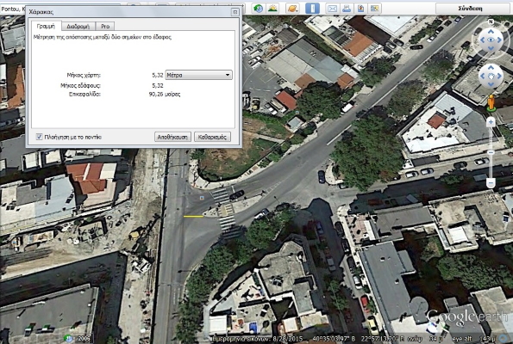
Task: Look up using compass top arrow
Action: [x=491, y=32]
